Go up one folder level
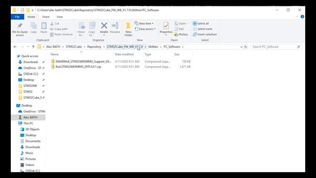This screenshot has height=178, width=316. click(33, 47)
